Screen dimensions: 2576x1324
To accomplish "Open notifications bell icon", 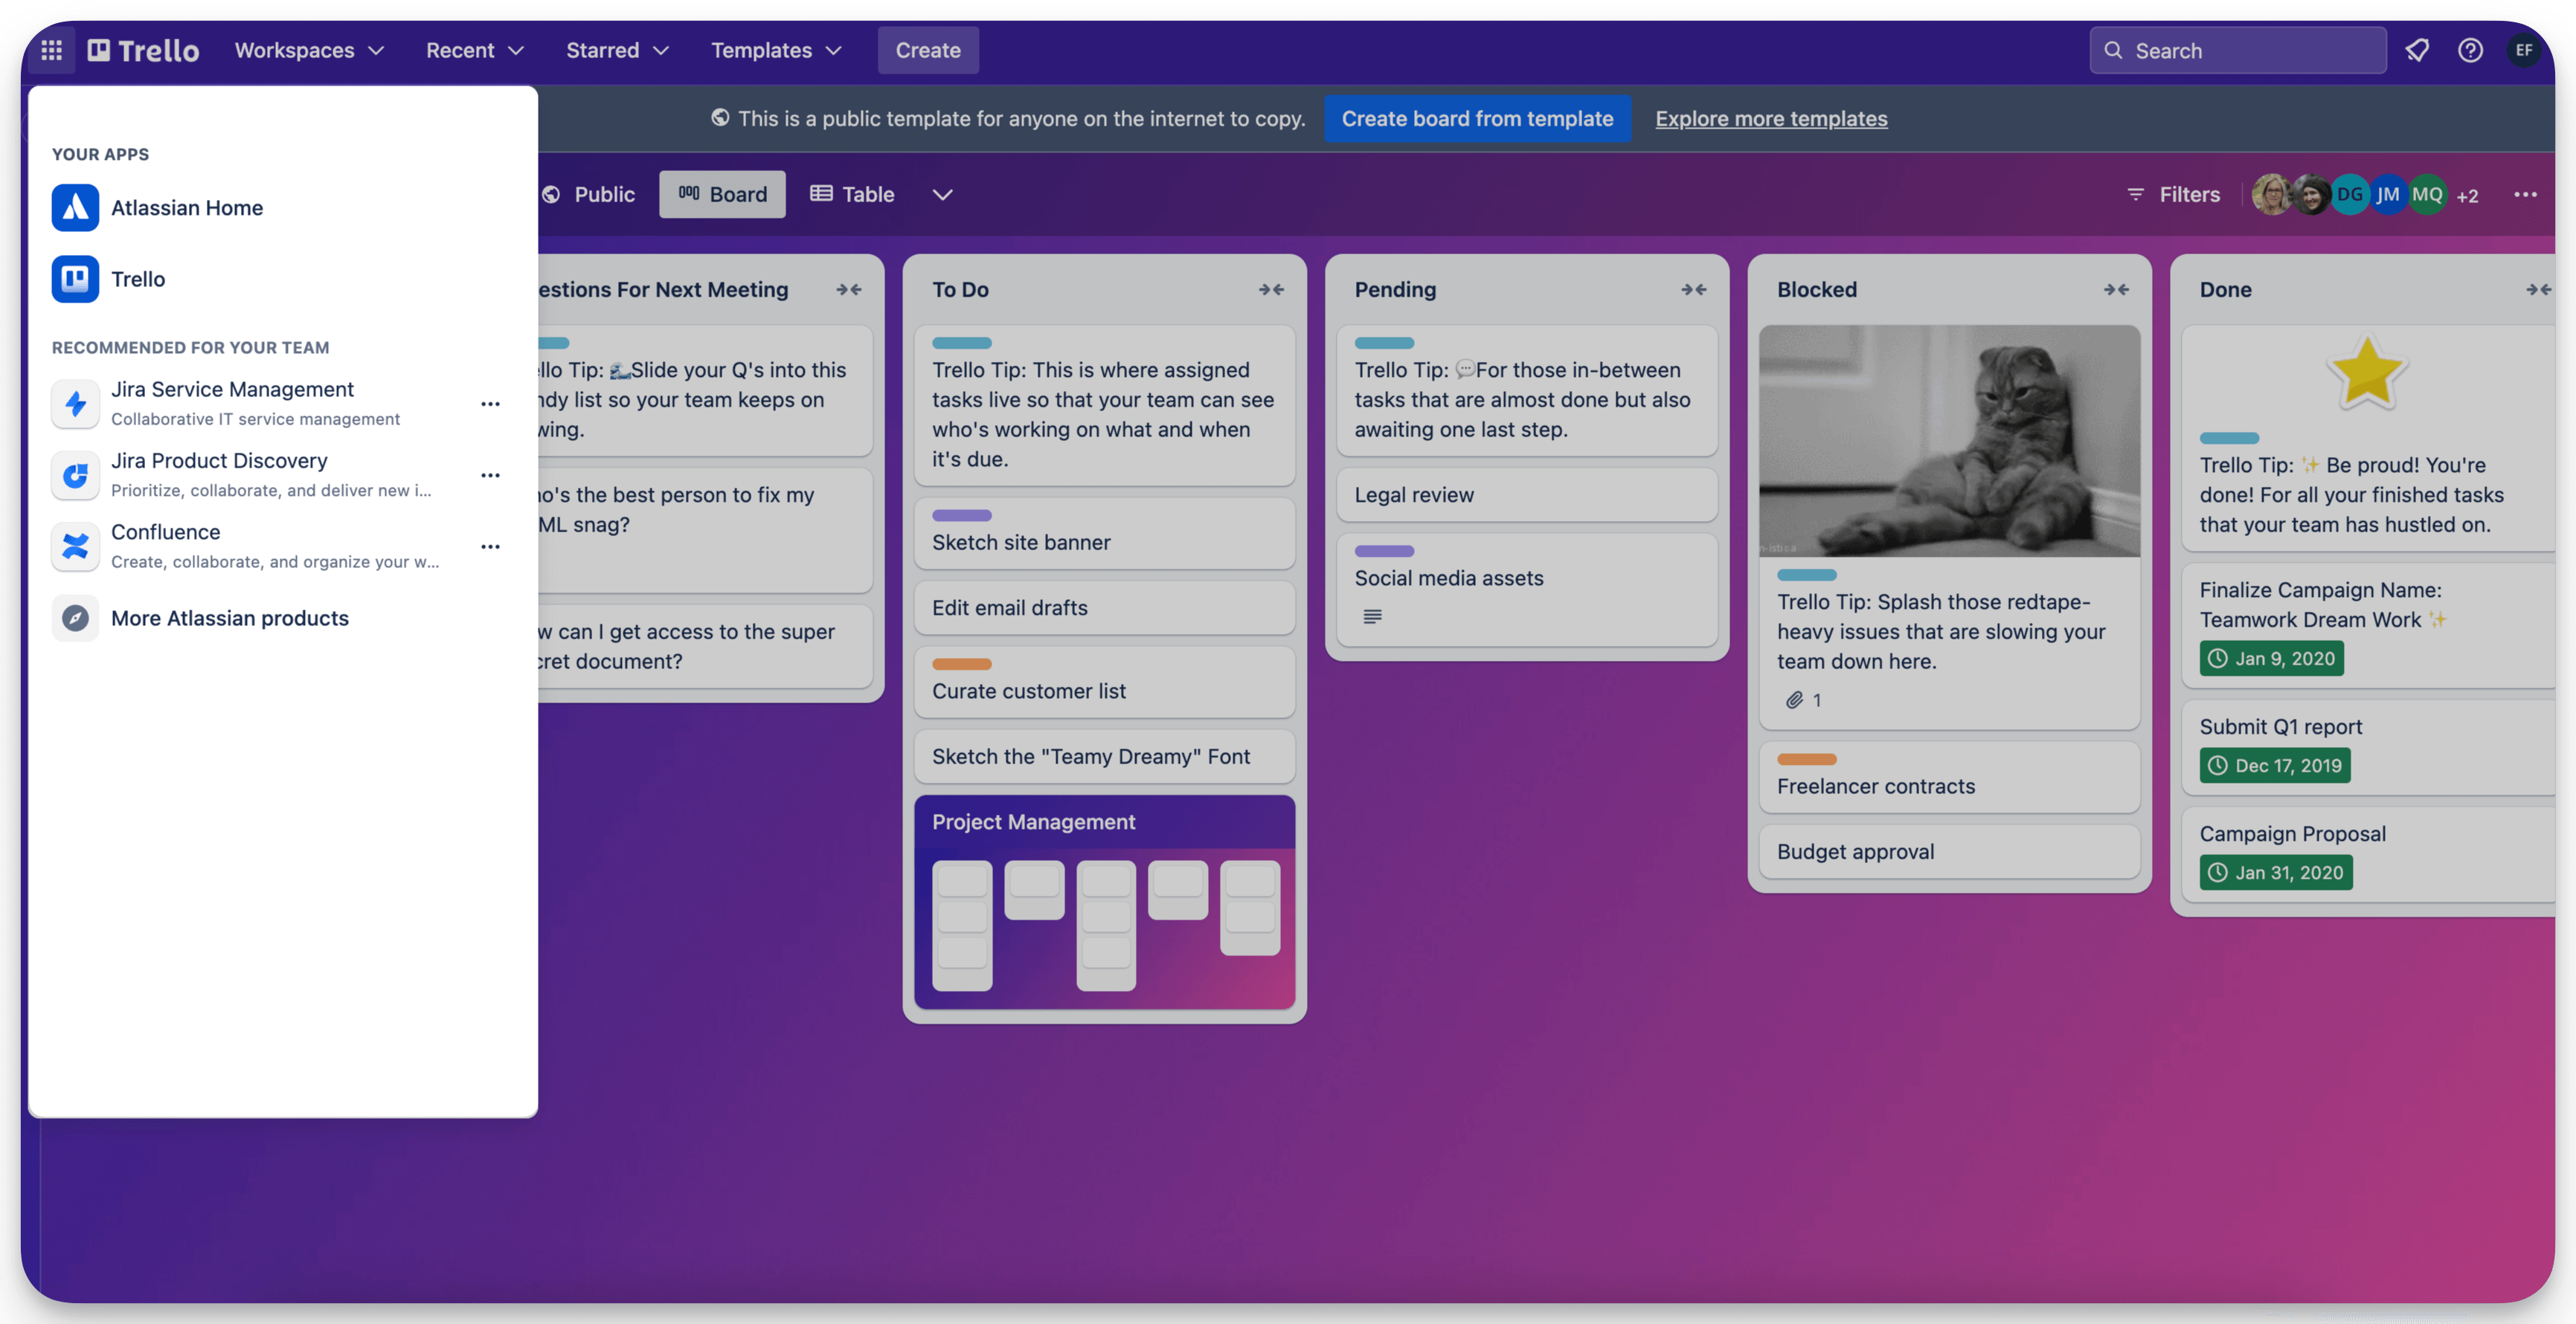I will point(2417,50).
